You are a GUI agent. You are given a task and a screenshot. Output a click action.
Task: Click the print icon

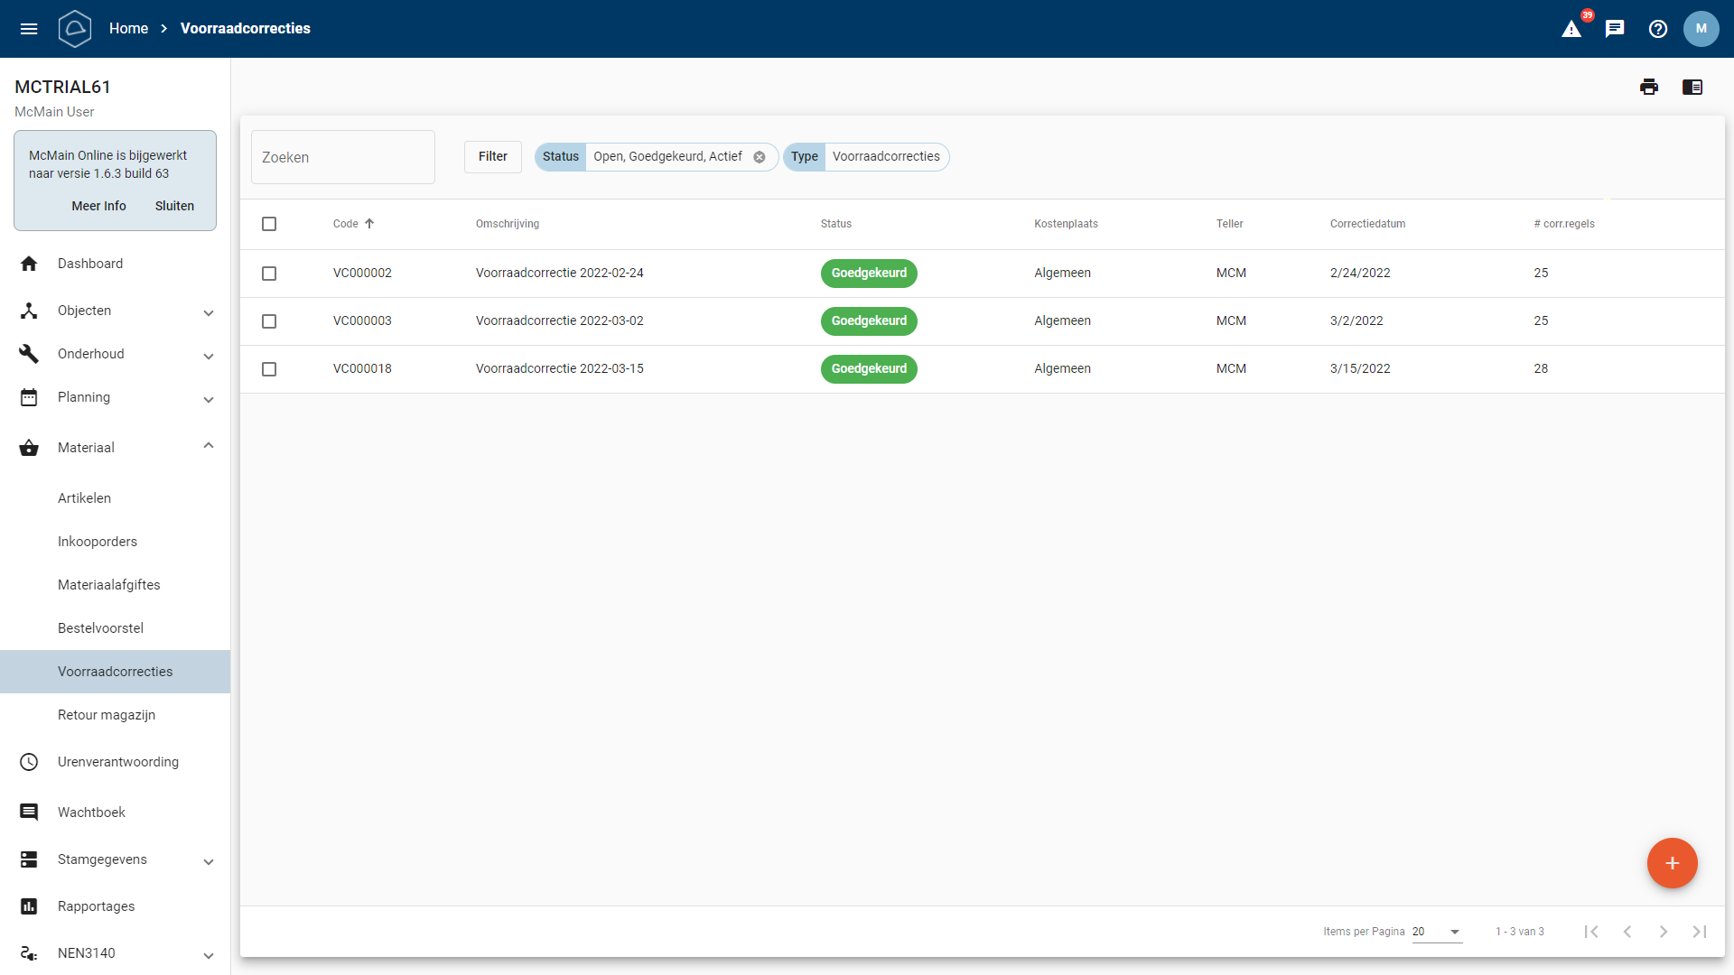pyautogui.click(x=1649, y=87)
